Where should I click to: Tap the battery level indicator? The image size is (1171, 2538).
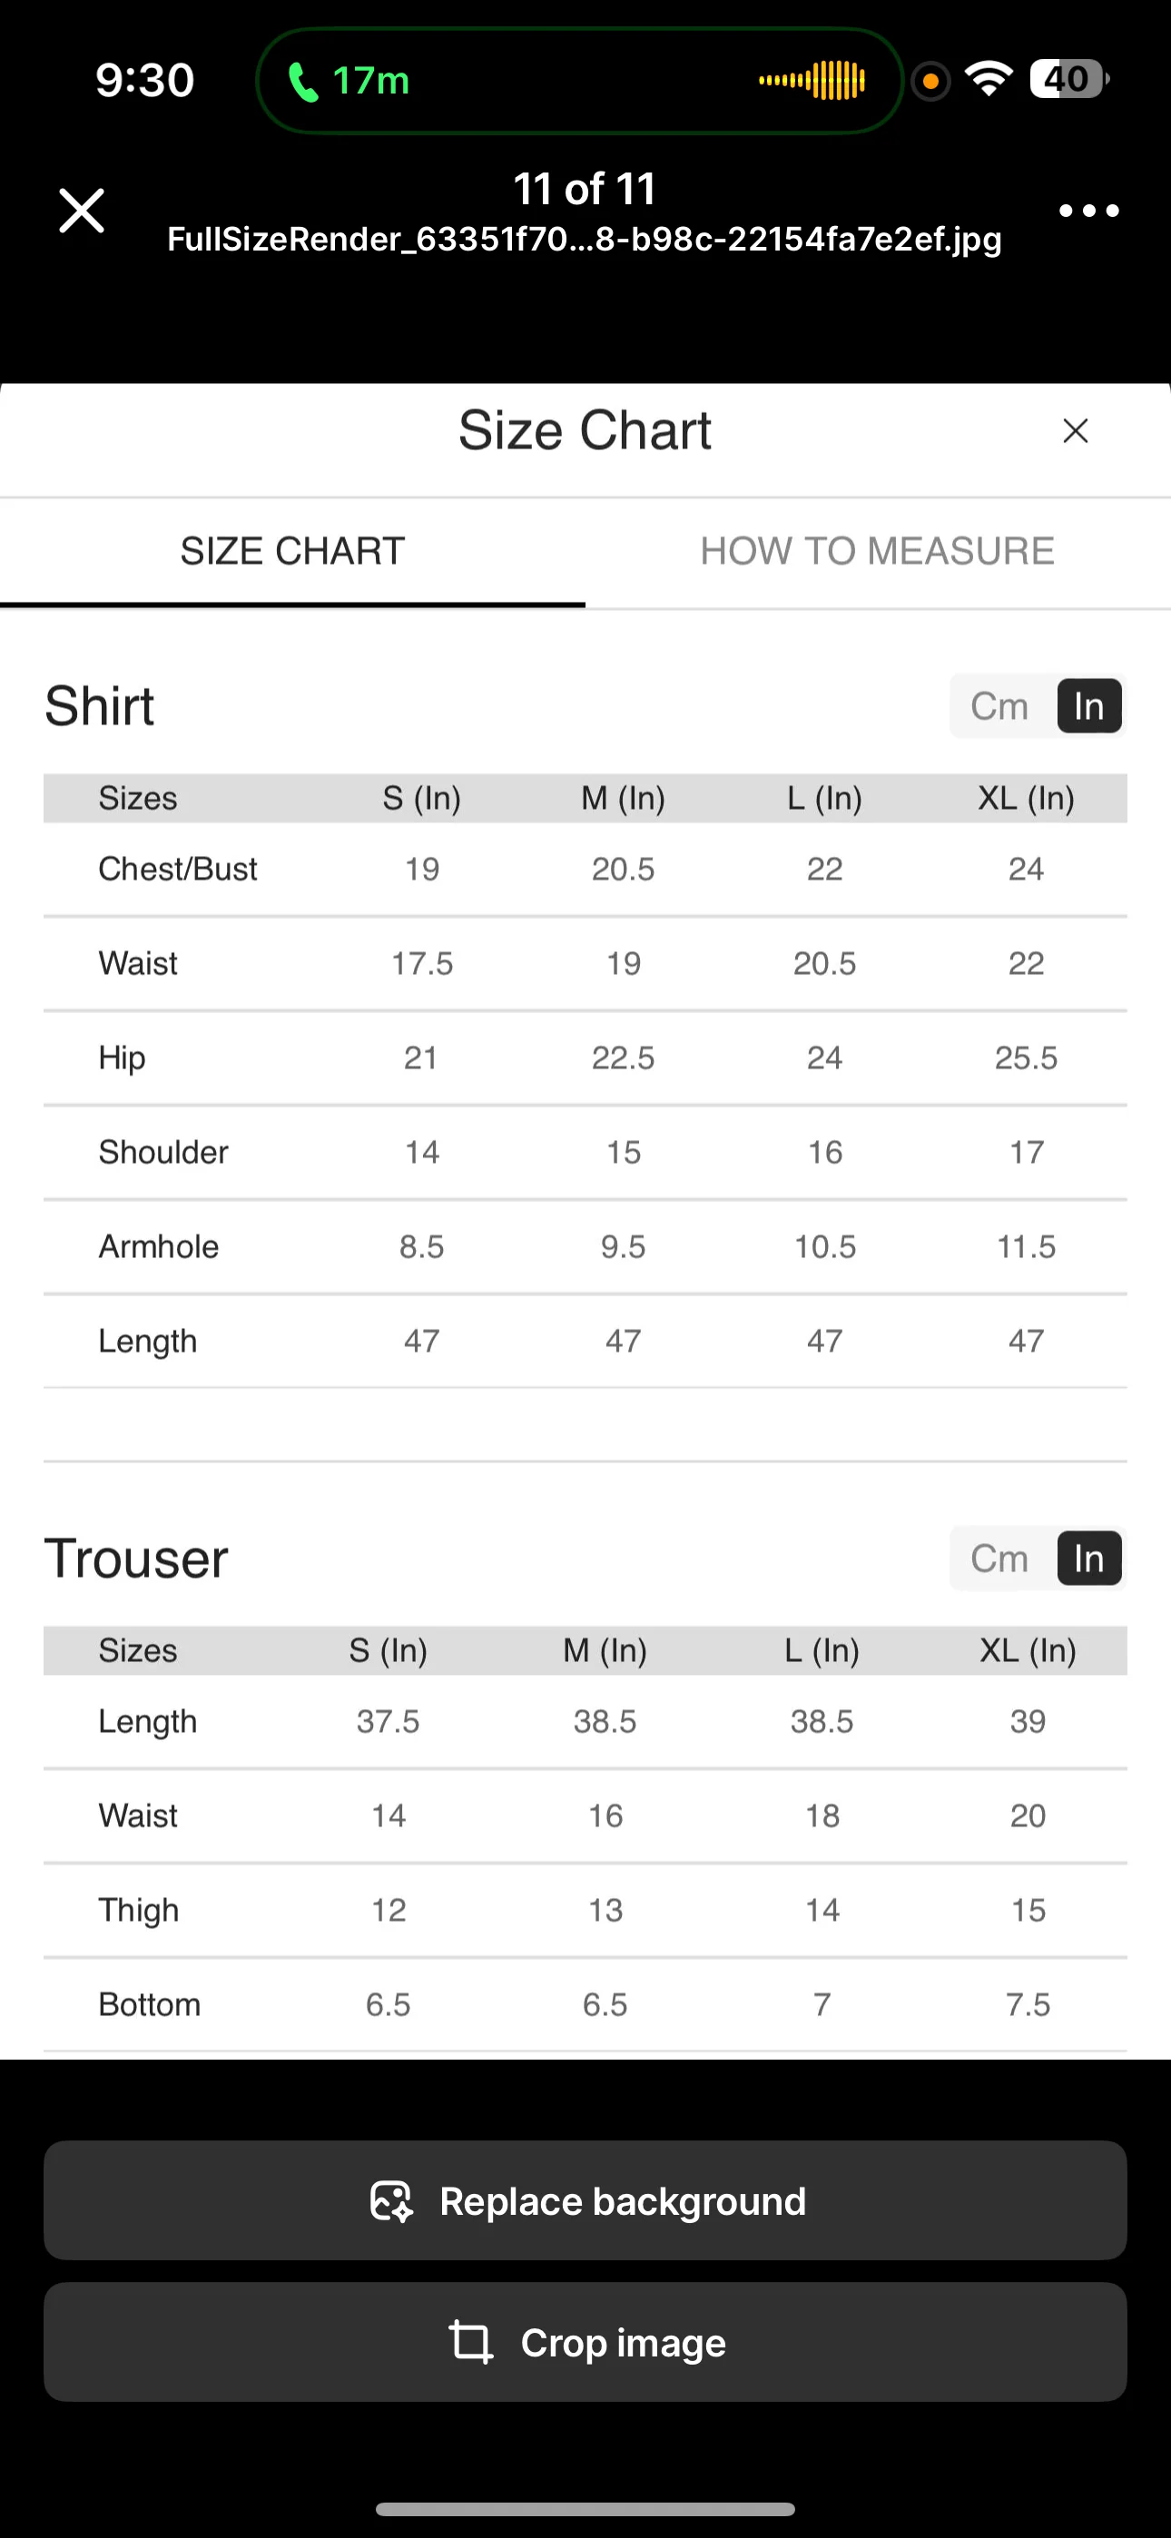1068,79
